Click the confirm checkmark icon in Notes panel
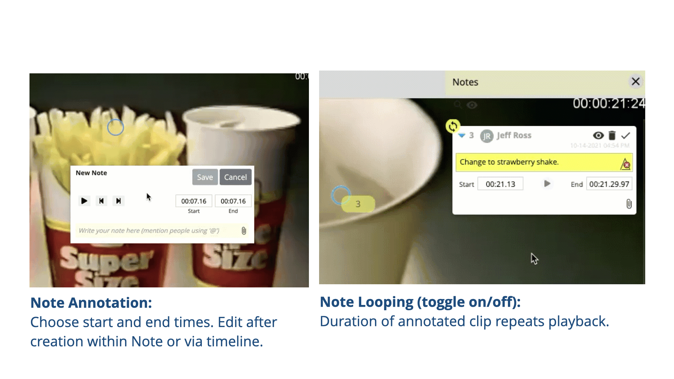674x379 pixels. (627, 135)
